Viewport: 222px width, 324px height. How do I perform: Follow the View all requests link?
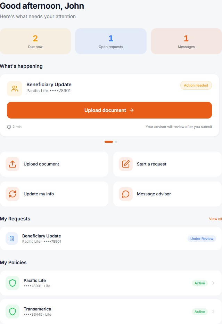[215, 219]
